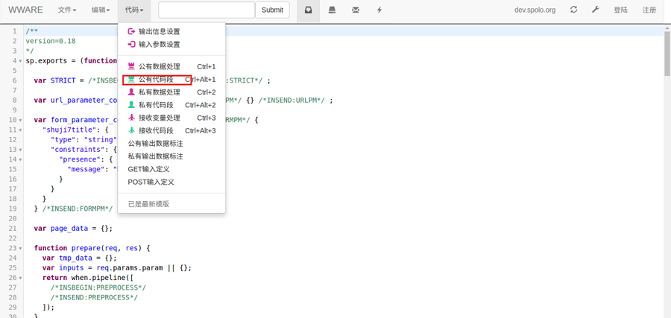Click the green plane icon beside 接收代码段

[x=131, y=131]
